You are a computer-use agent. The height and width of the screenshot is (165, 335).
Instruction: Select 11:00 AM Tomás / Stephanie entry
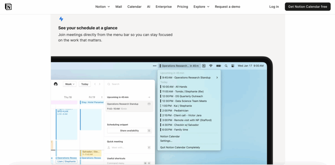coord(189,91)
